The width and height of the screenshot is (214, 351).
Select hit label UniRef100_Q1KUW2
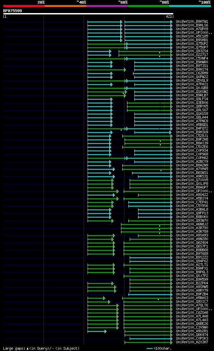click(x=192, y=91)
